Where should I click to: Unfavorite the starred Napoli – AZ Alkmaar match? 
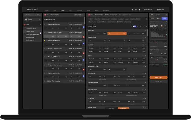[45, 40]
